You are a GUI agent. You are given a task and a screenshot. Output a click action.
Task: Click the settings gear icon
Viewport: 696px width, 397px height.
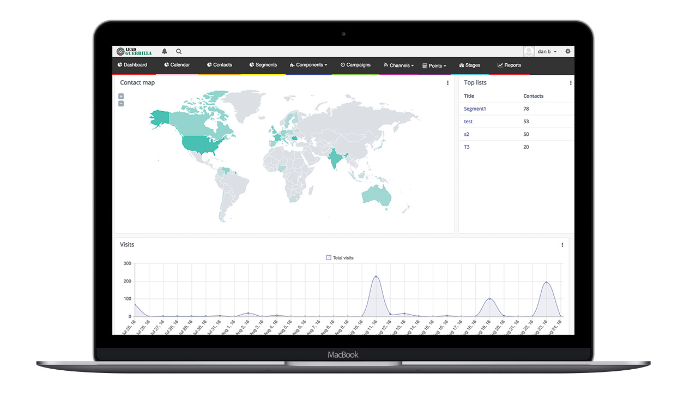(x=567, y=51)
